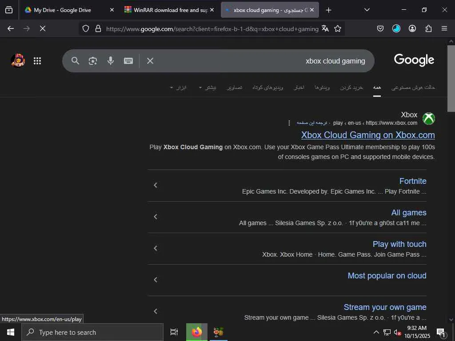Bookmark this page with star icon
This screenshot has width=455, height=341.
[338, 28]
